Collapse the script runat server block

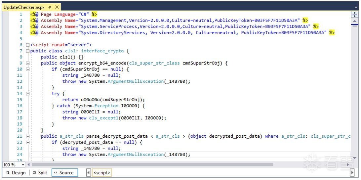coord(28,45)
